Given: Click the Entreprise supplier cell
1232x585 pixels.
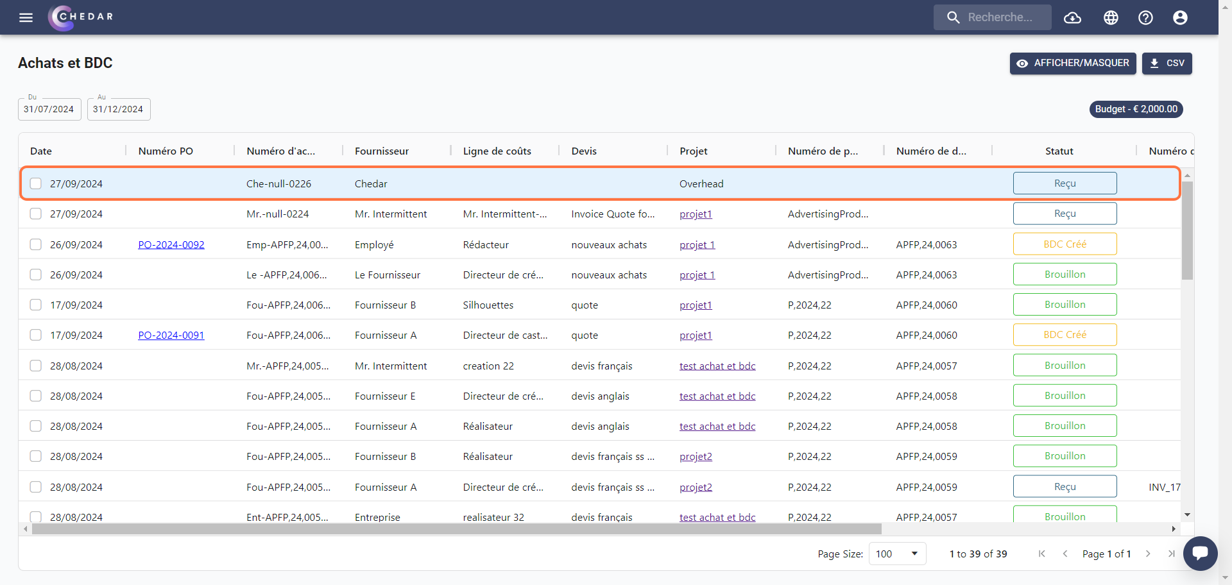Looking at the screenshot, I should [377, 517].
